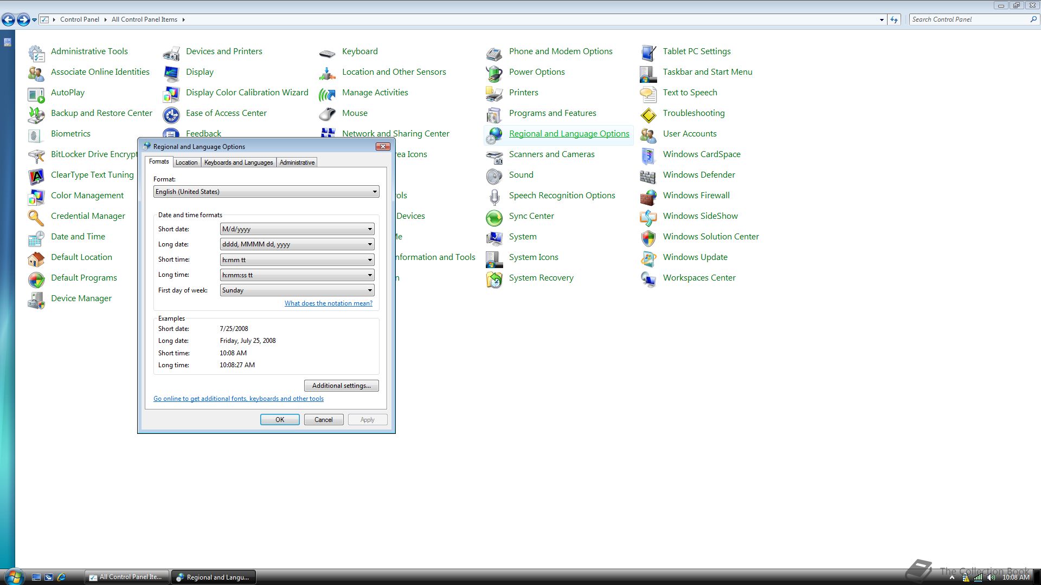Viewport: 1041px width, 585px height.
Task: Cancel the Regional and Language Options dialog
Action: point(324,420)
